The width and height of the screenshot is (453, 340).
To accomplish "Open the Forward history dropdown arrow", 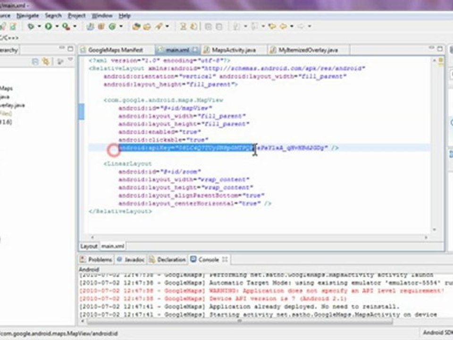I will (310, 26).
